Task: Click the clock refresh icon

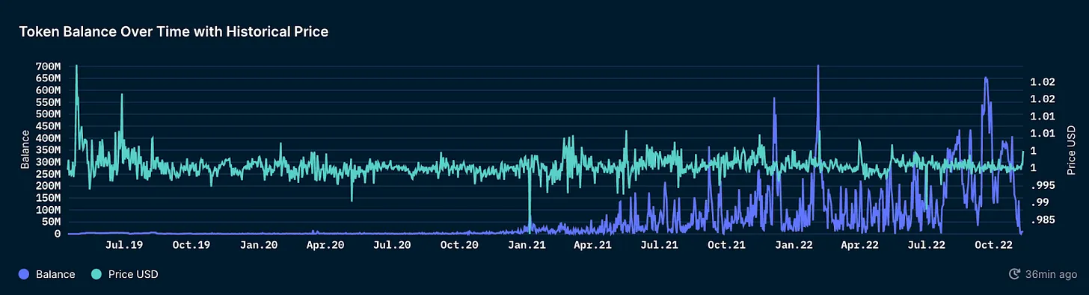Action: coord(1014,274)
